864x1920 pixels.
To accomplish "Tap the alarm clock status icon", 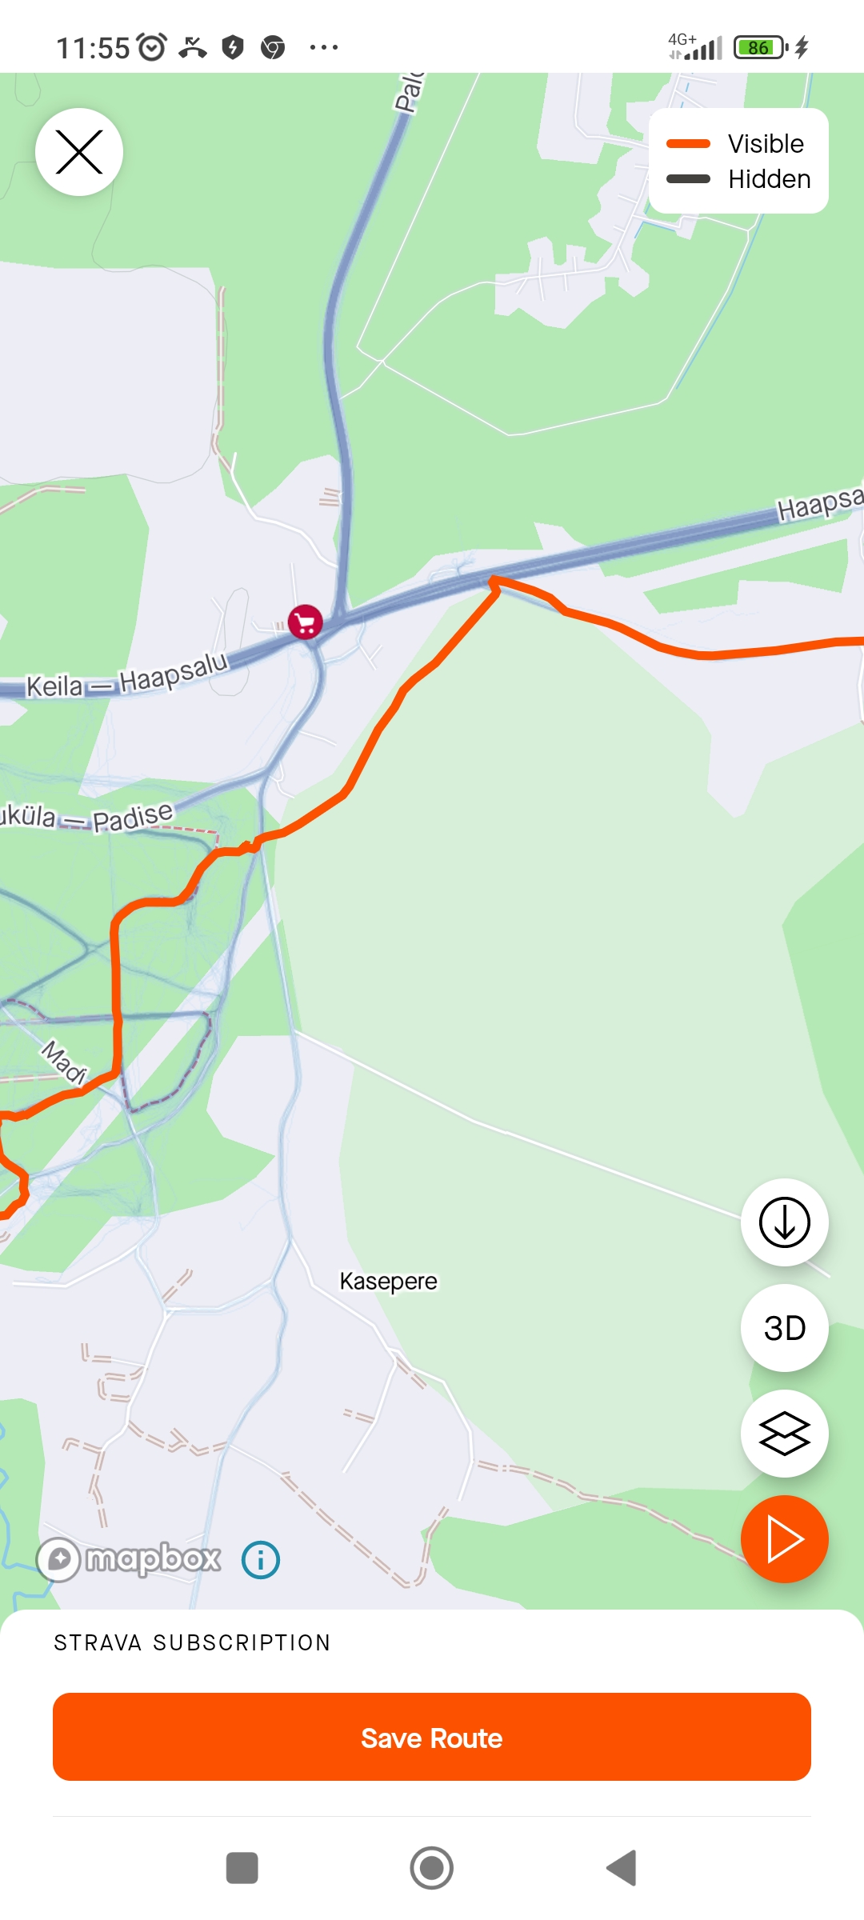I will coord(152,47).
